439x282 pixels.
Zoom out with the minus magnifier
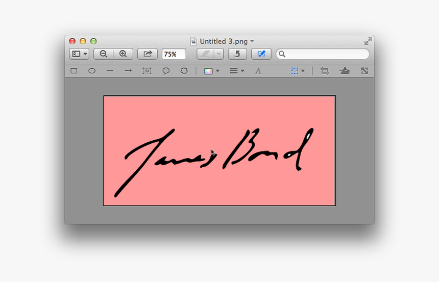103,54
